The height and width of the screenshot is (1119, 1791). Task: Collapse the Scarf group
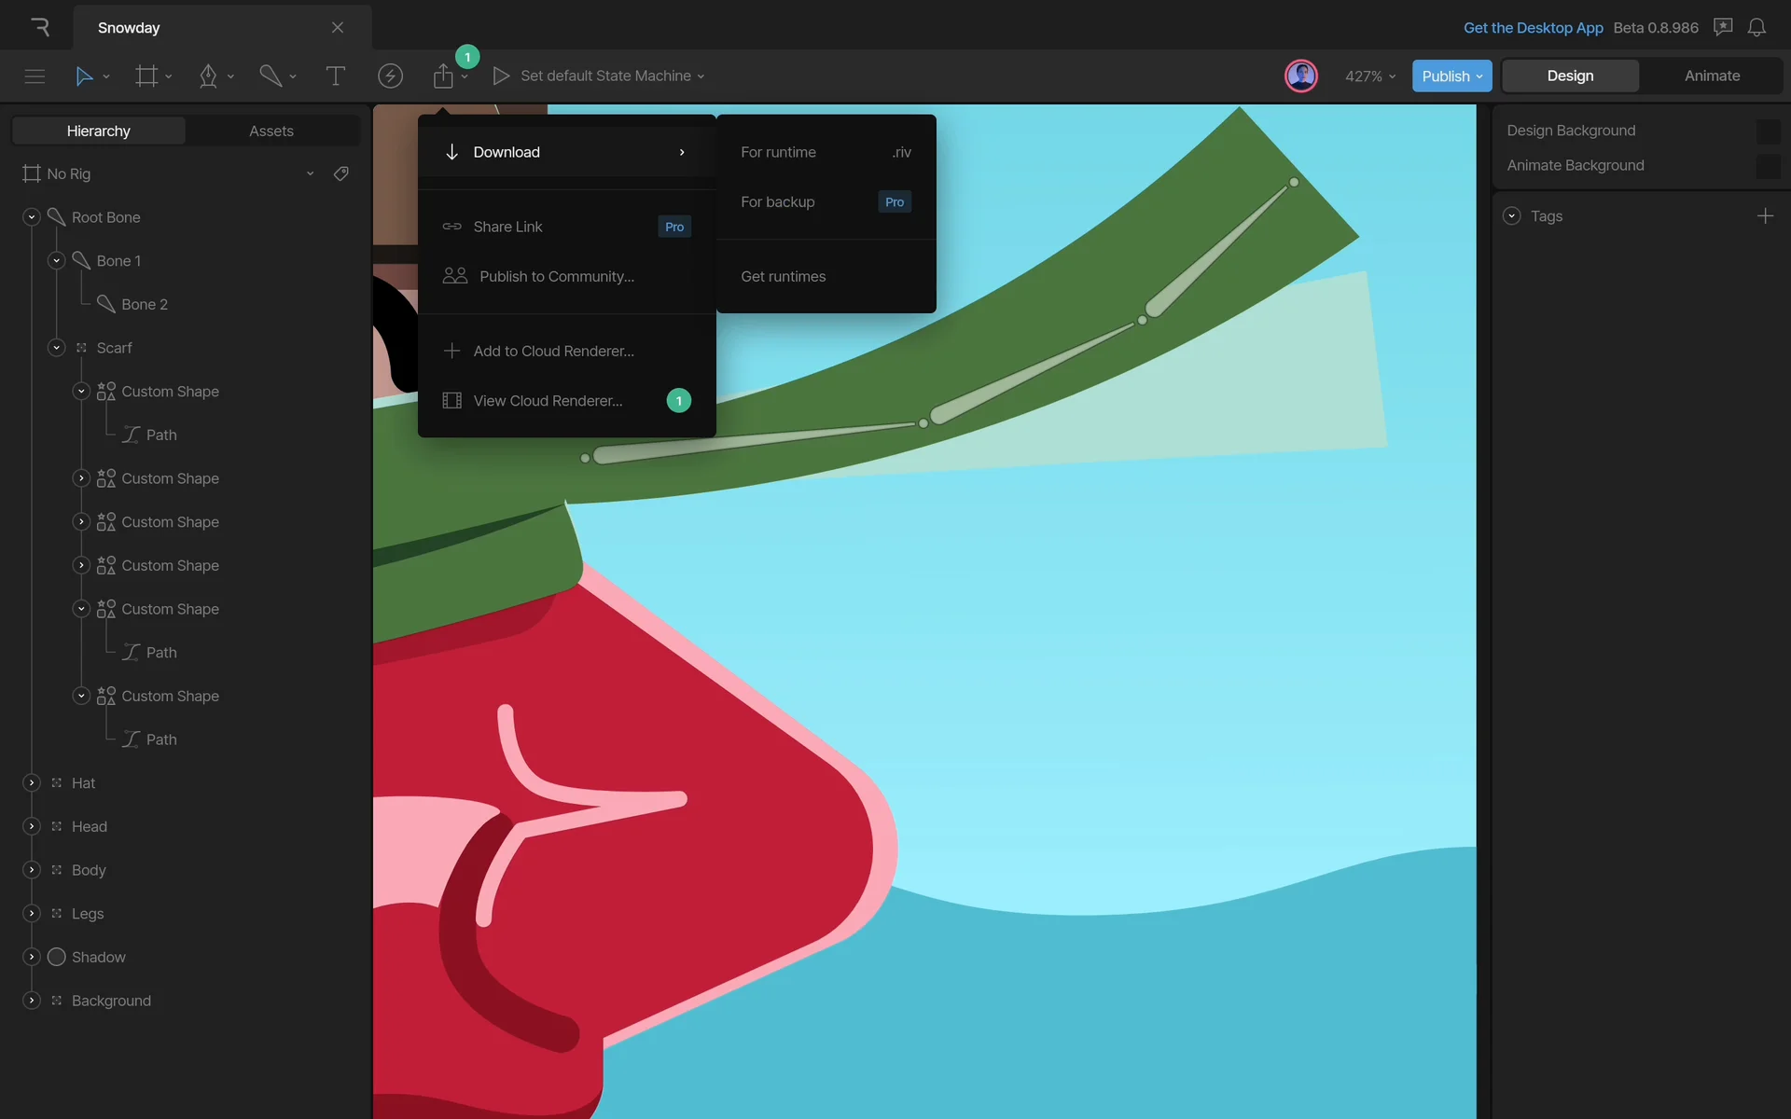point(57,348)
